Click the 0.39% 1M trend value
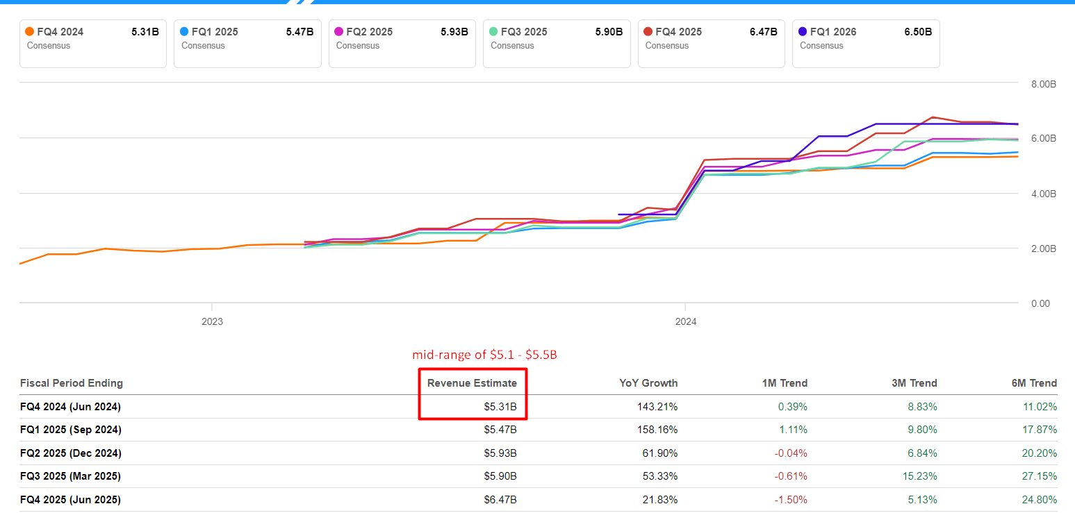 (794, 407)
